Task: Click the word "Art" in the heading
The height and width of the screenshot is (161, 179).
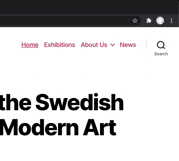Action: (x=100, y=127)
